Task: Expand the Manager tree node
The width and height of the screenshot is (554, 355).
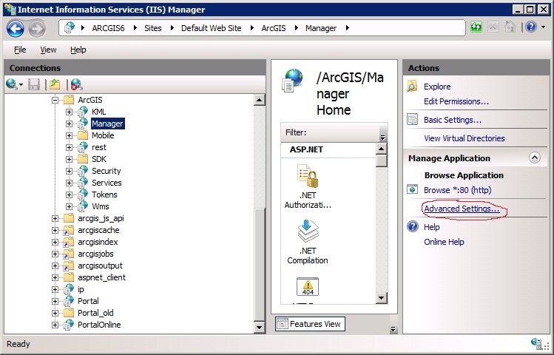Action: tap(69, 124)
